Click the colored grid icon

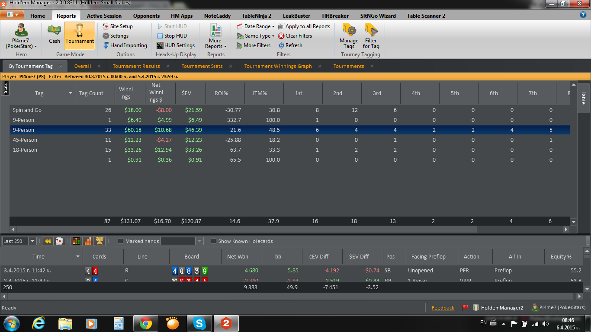(x=77, y=241)
